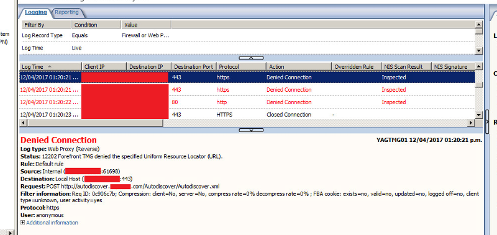
Task: Select the Log Record Type filter row
Action: 248,35
